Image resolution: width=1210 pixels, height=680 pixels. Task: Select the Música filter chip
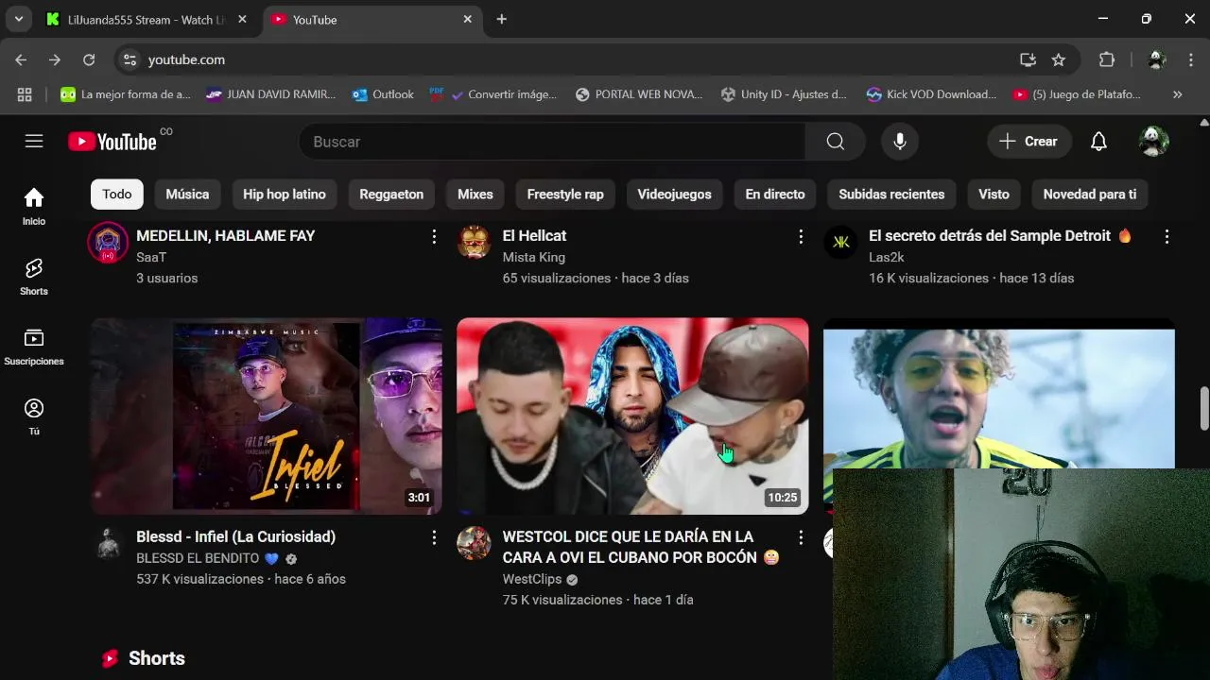(187, 194)
